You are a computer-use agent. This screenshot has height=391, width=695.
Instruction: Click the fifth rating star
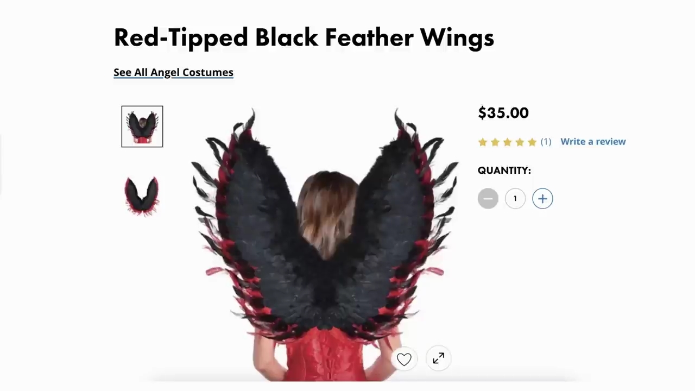532,142
